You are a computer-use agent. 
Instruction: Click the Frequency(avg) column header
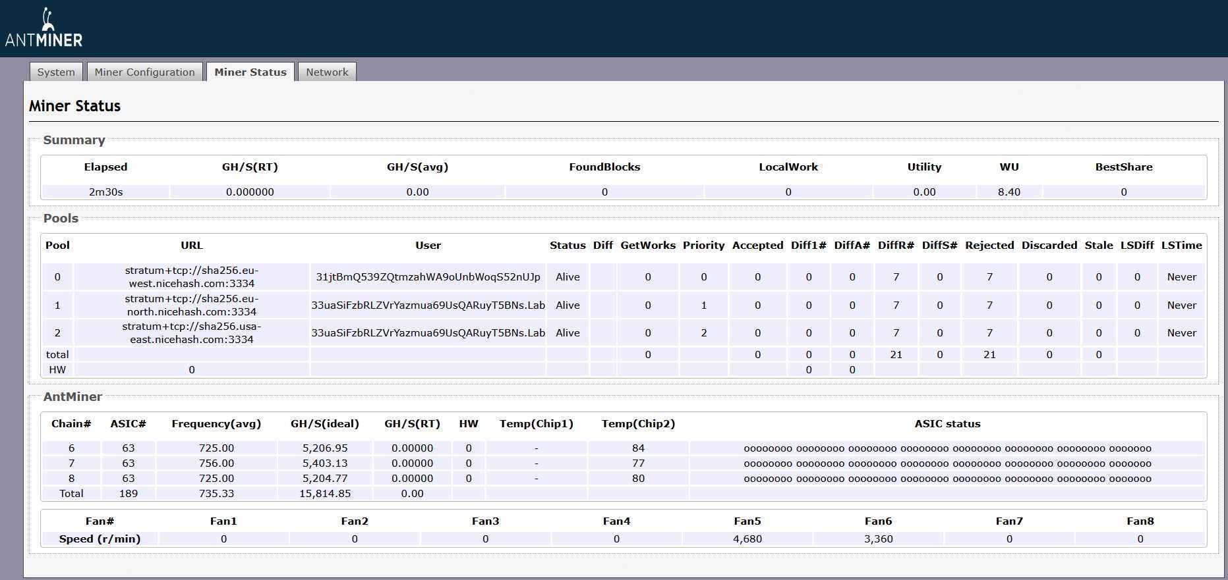216,424
